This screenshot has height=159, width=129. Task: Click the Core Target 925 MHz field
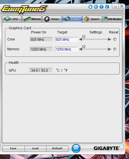click(x=66, y=39)
